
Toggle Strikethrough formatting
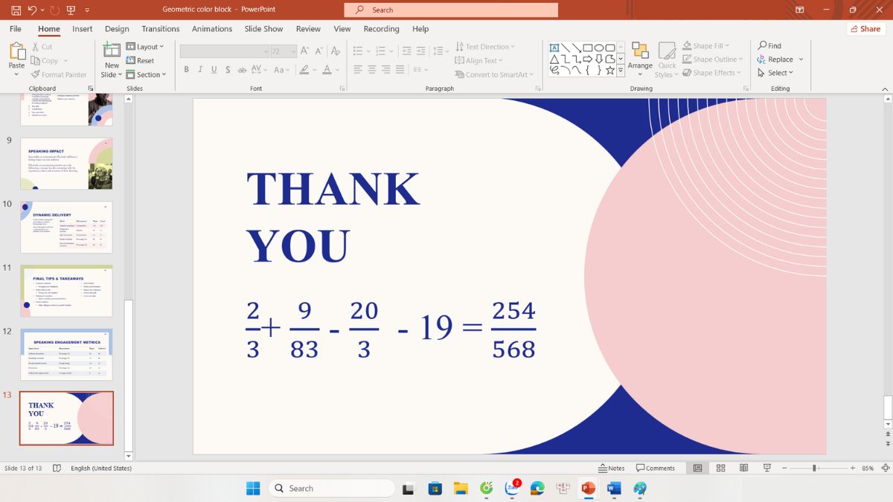click(x=242, y=70)
